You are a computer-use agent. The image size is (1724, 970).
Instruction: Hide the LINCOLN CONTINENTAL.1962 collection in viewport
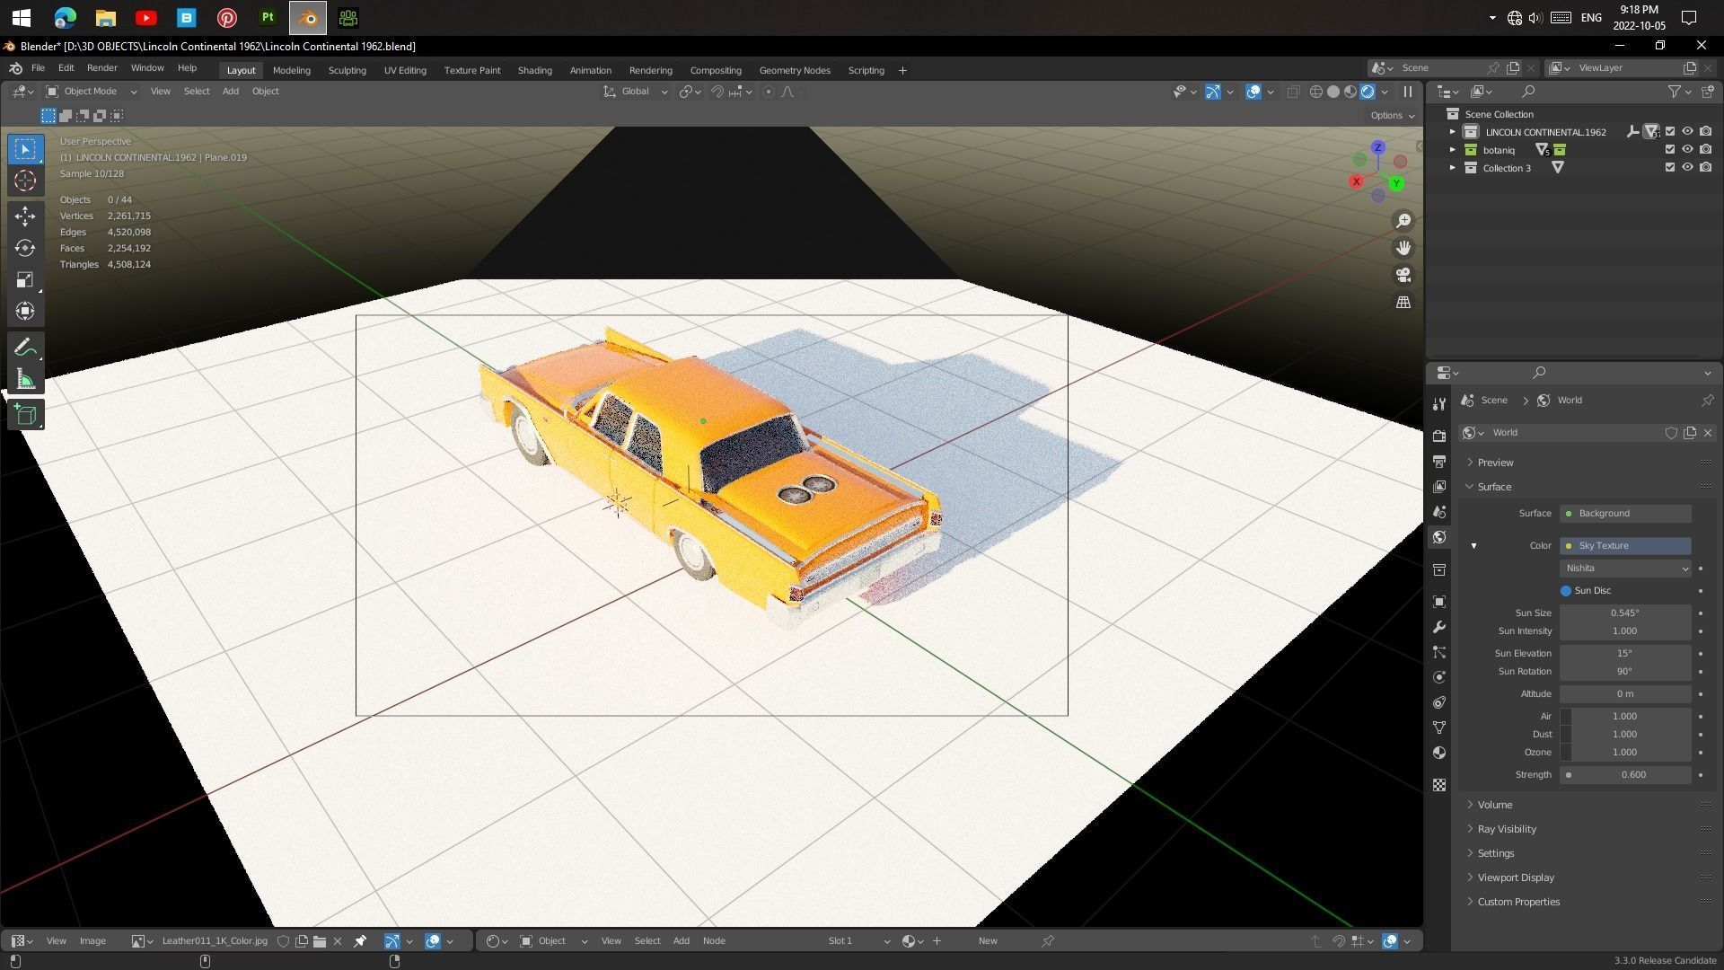point(1687,132)
